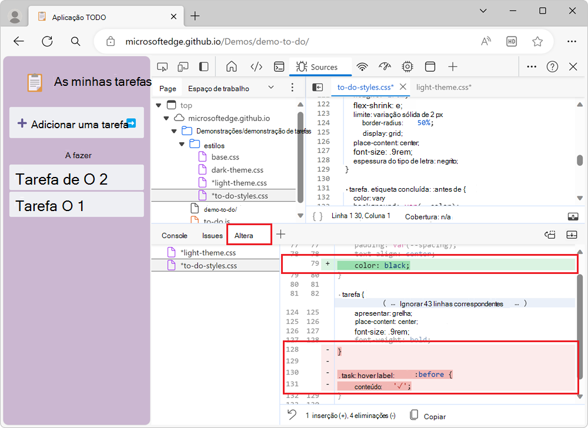This screenshot has width=588, height=428.
Task: Toggle the Sources navigator sidebar
Action: [x=318, y=88]
